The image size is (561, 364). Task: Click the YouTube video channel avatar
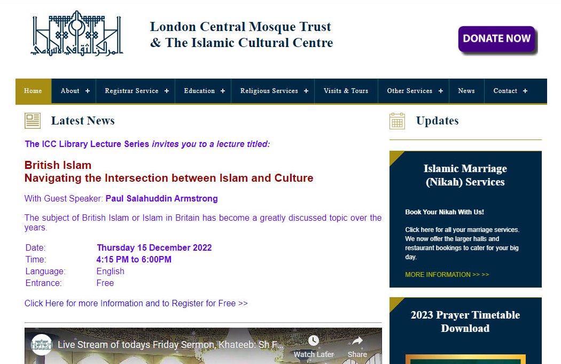(x=42, y=345)
